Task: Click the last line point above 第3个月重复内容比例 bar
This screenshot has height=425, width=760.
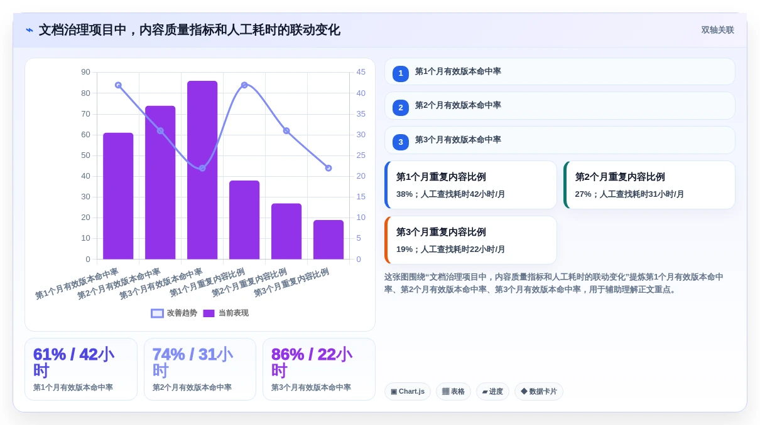Action: 328,168
